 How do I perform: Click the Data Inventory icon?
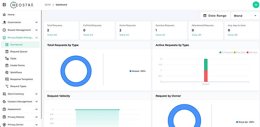[4, 94]
